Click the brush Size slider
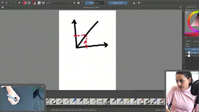Viewport: 199px width, 112px height. point(95,3)
